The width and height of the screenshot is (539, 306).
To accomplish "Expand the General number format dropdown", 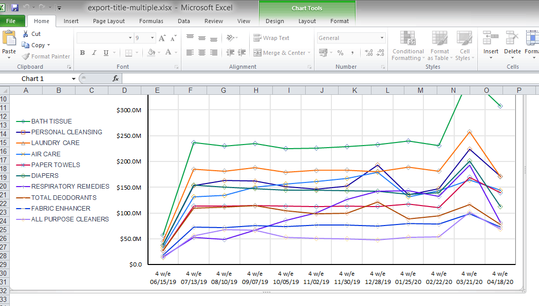I will click(382, 38).
